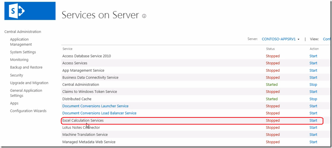Start the Excel Calculation Services
Image resolution: width=332 pixels, height=148 pixels.
pyautogui.click(x=313, y=121)
